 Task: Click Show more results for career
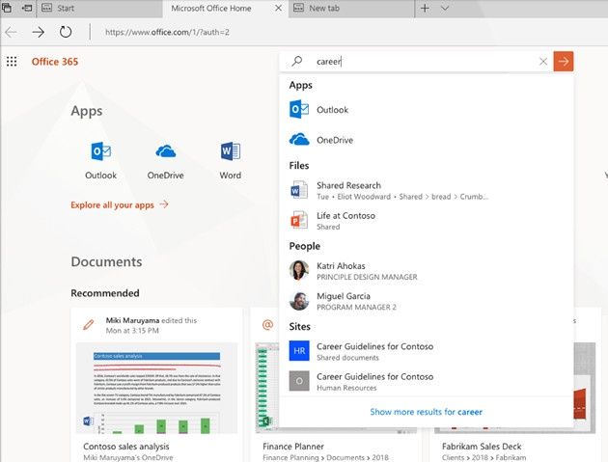click(427, 412)
